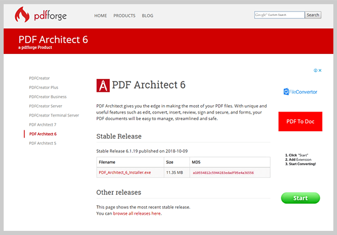Open the HOME menu item
The width and height of the screenshot is (337, 235).
(101, 16)
